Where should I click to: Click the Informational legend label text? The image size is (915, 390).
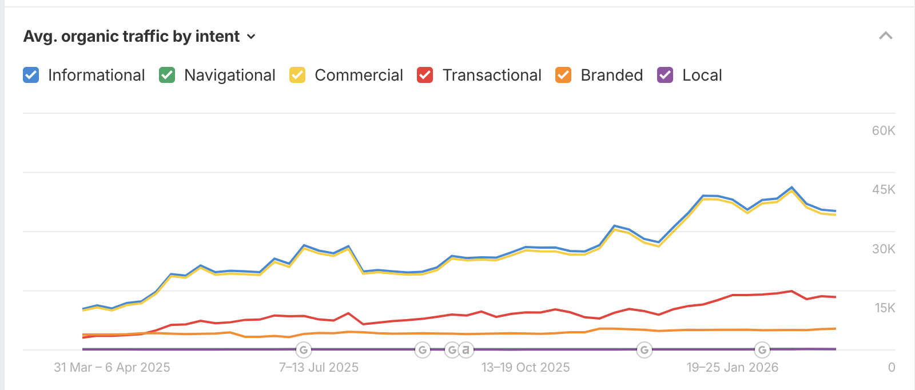click(96, 75)
